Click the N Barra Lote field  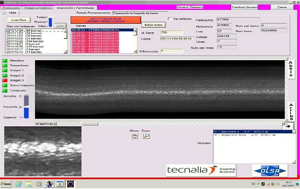pos(172,51)
